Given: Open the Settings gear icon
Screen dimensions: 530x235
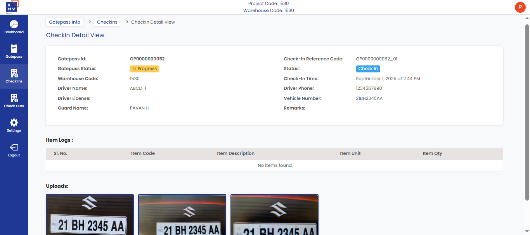Looking at the screenshot, I should tap(14, 123).
